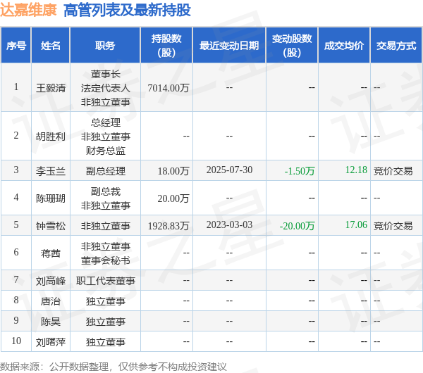Click the name 刘高峰
This screenshot has height=373, width=423.
51,281
